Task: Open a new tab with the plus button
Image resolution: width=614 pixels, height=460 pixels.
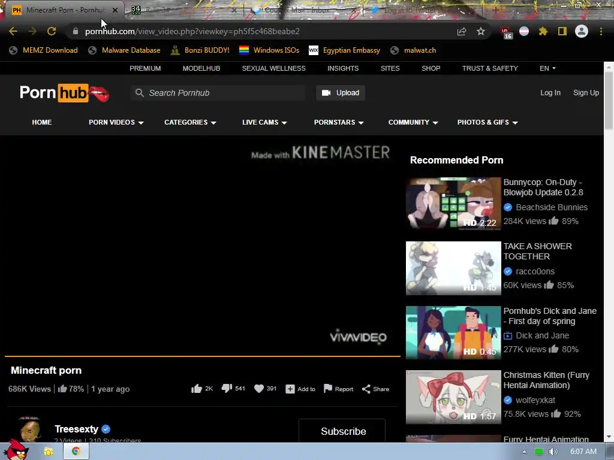Action: tap(495, 10)
